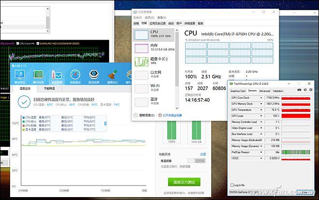
Task: Click the scroll-down arrow in top-left list box
Action: click(x=47, y=31)
